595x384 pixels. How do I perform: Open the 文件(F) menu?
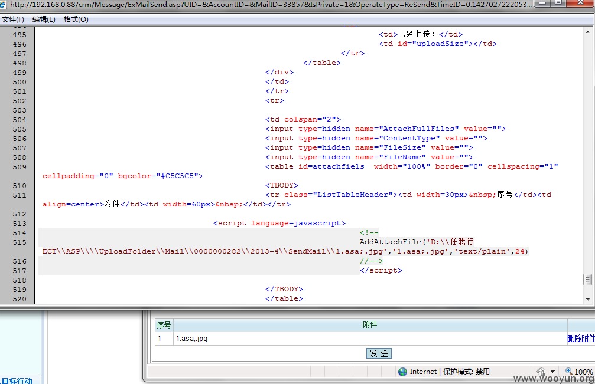13,19
